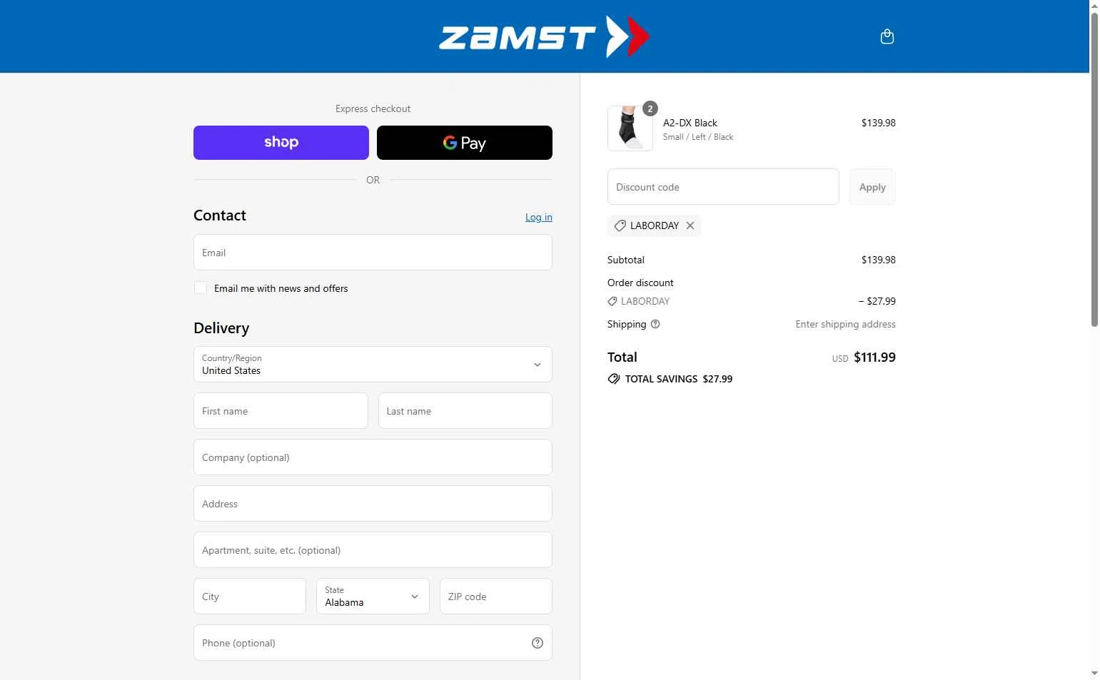Pay with Shop Pay express checkout
This screenshot has height=680, width=1100.
281,143
